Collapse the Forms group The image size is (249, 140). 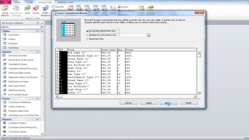[x=37, y=98]
